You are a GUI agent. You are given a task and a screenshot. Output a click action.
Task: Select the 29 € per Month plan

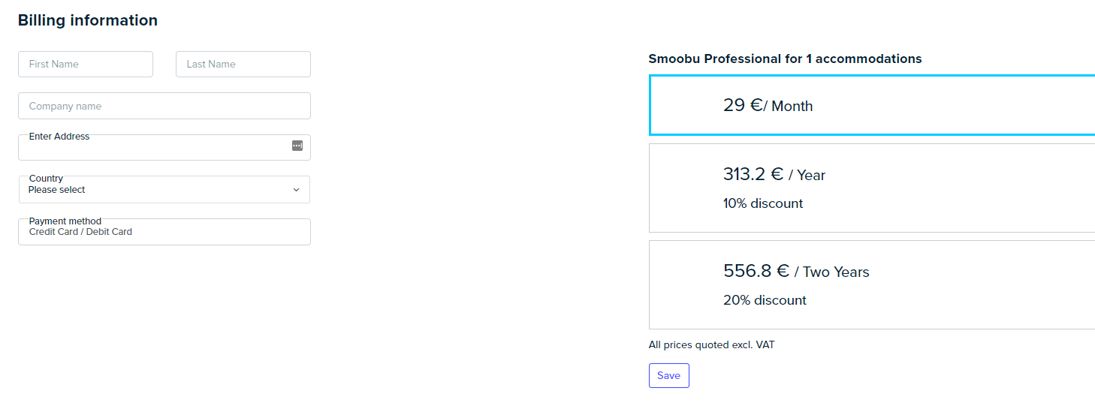(872, 105)
